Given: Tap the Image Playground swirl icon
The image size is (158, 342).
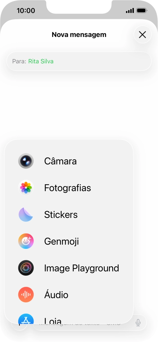Looking at the screenshot, I should point(26,268).
